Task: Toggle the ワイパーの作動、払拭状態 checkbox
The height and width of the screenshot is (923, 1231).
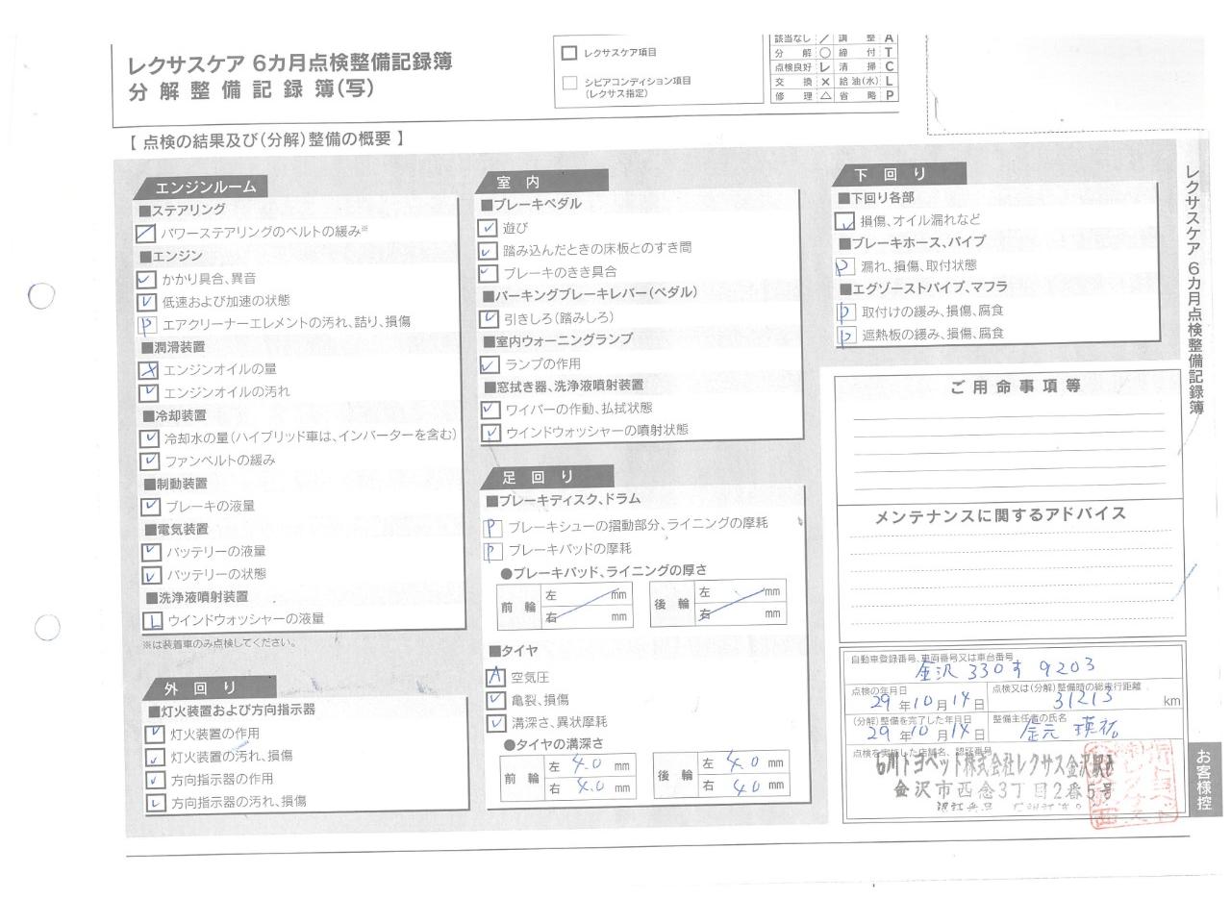Action: (490, 410)
